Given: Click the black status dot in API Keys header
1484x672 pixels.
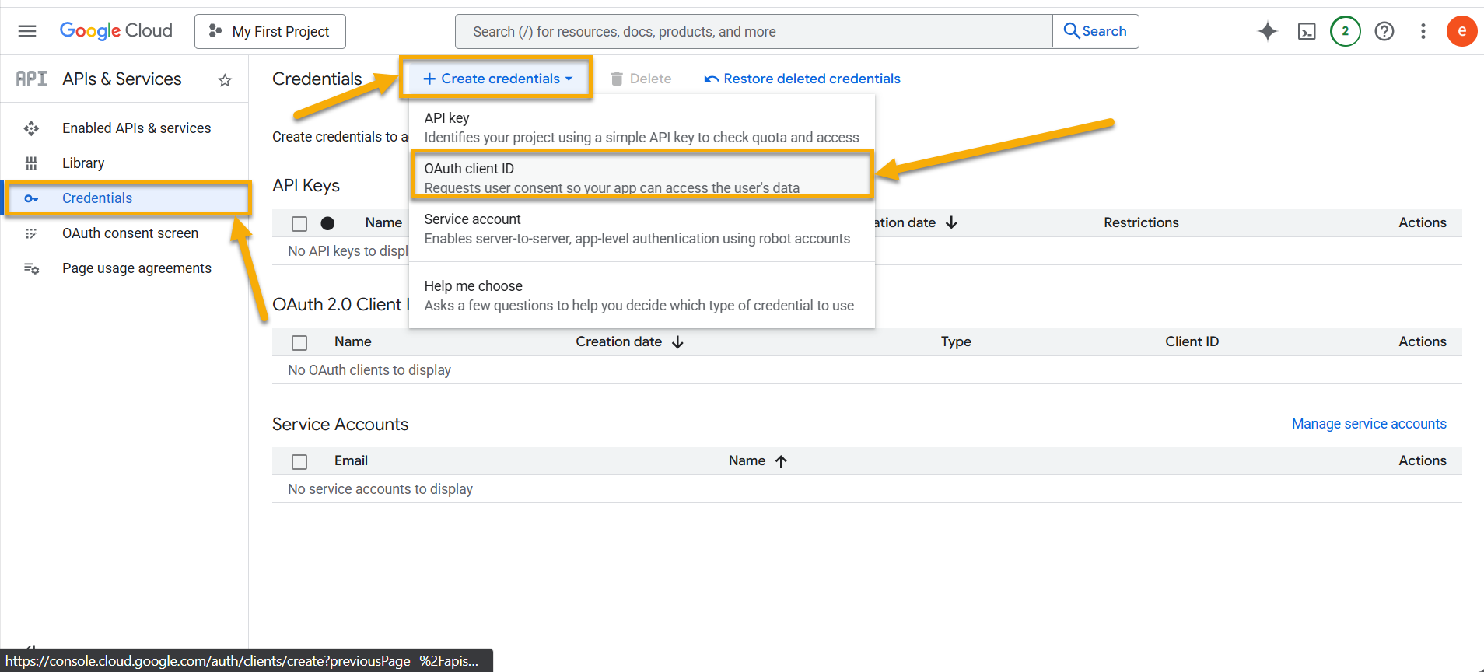Looking at the screenshot, I should (327, 223).
